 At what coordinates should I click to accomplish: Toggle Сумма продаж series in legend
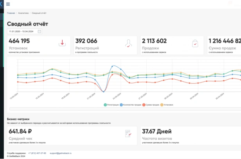tap(151, 105)
